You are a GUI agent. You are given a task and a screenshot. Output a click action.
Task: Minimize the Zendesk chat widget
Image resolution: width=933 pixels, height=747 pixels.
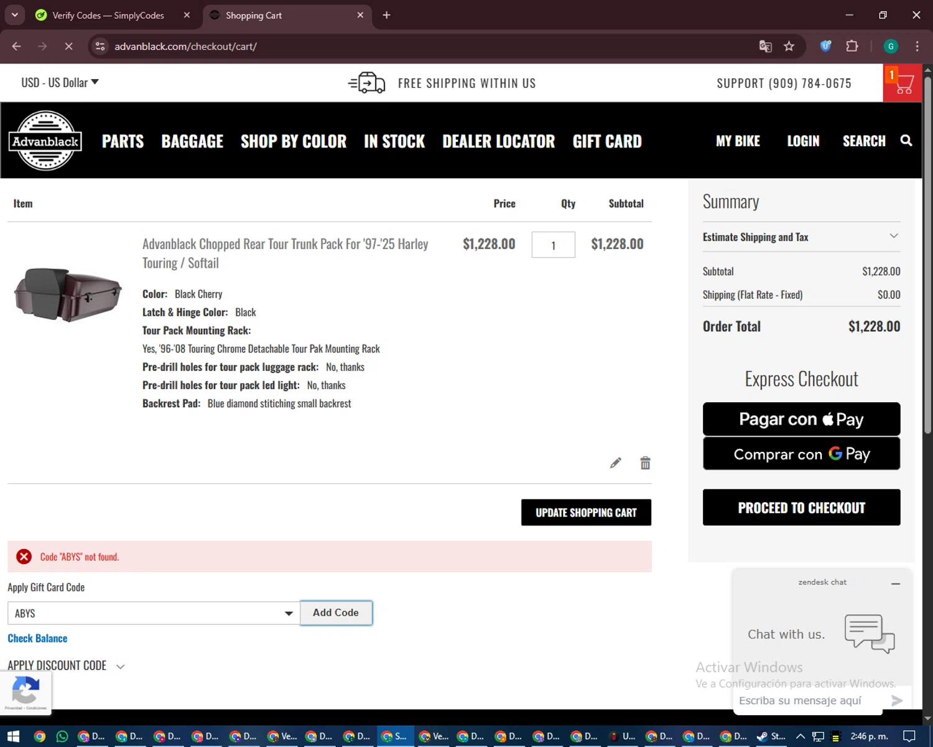pos(896,583)
